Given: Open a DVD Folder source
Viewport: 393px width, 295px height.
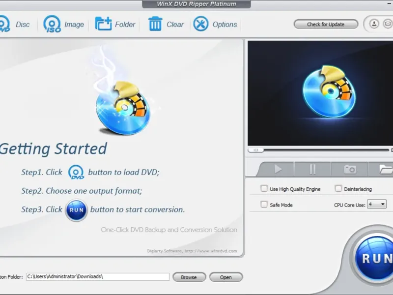Looking at the screenshot, I should pyautogui.click(x=115, y=24).
